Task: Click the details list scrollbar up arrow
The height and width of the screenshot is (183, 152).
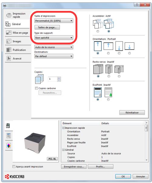Action: coord(147,122)
